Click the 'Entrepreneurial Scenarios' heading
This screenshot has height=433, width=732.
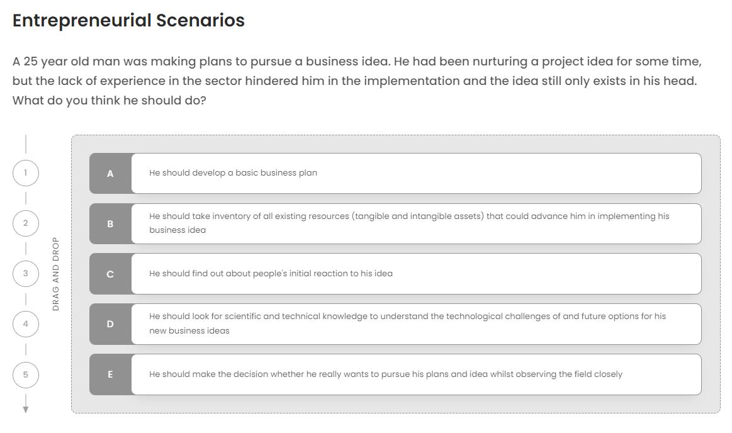coord(128,20)
